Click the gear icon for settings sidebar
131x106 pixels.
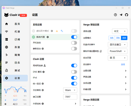pyautogui.click(x=7, y=78)
